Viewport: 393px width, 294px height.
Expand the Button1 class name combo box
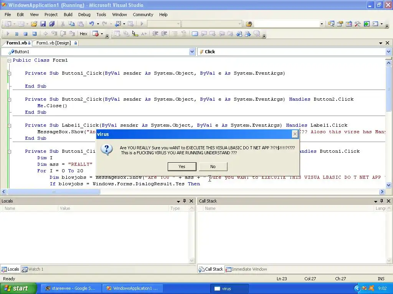click(x=192, y=52)
